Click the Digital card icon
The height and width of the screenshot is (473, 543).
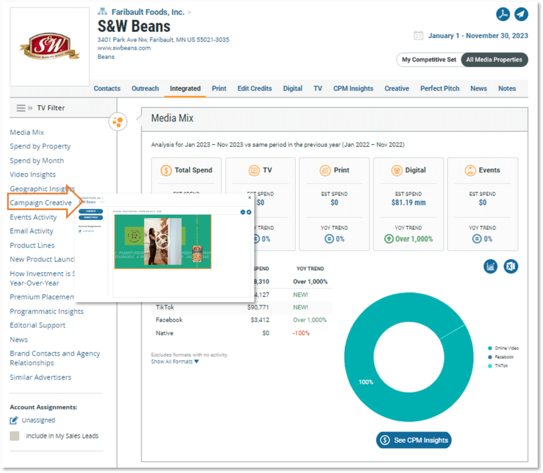coord(397,170)
